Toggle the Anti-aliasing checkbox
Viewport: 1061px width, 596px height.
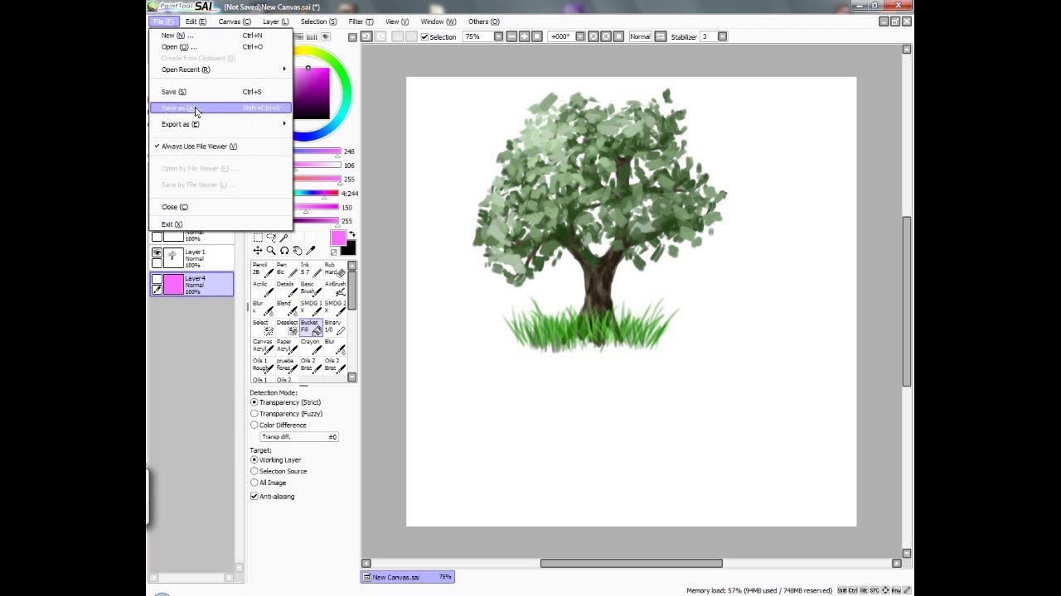[x=254, y=497]
